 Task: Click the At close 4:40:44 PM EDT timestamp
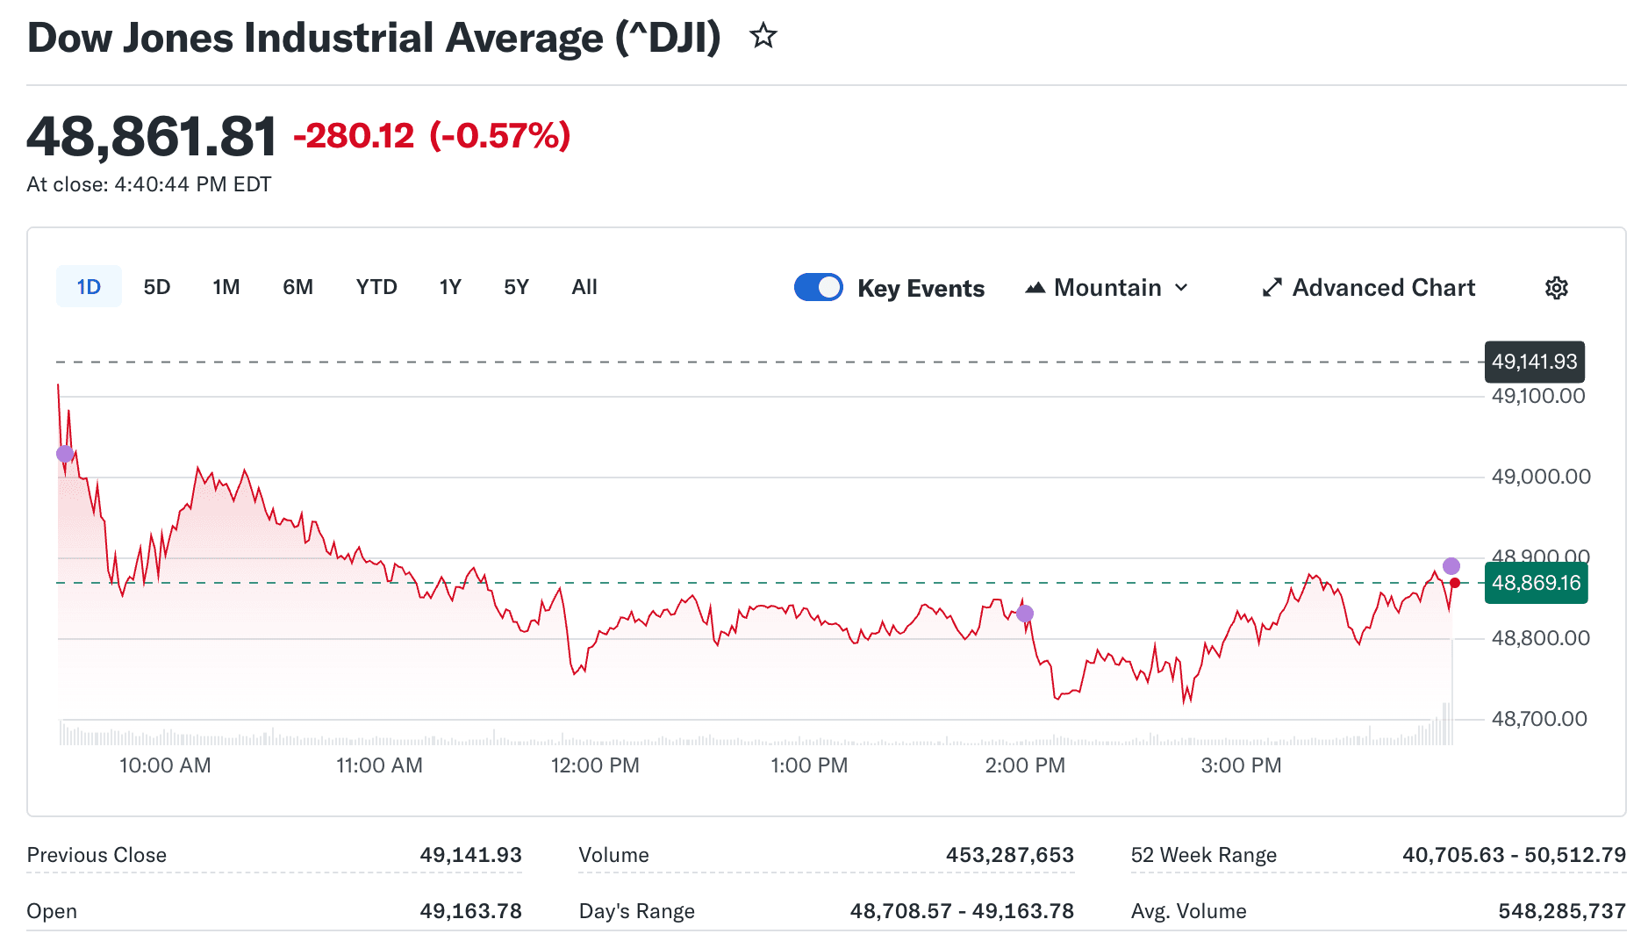(x=149, y=184)
